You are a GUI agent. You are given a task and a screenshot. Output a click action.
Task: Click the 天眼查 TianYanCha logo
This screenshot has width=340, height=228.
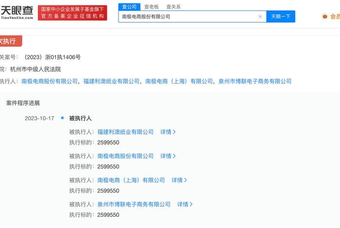(17, 13)
